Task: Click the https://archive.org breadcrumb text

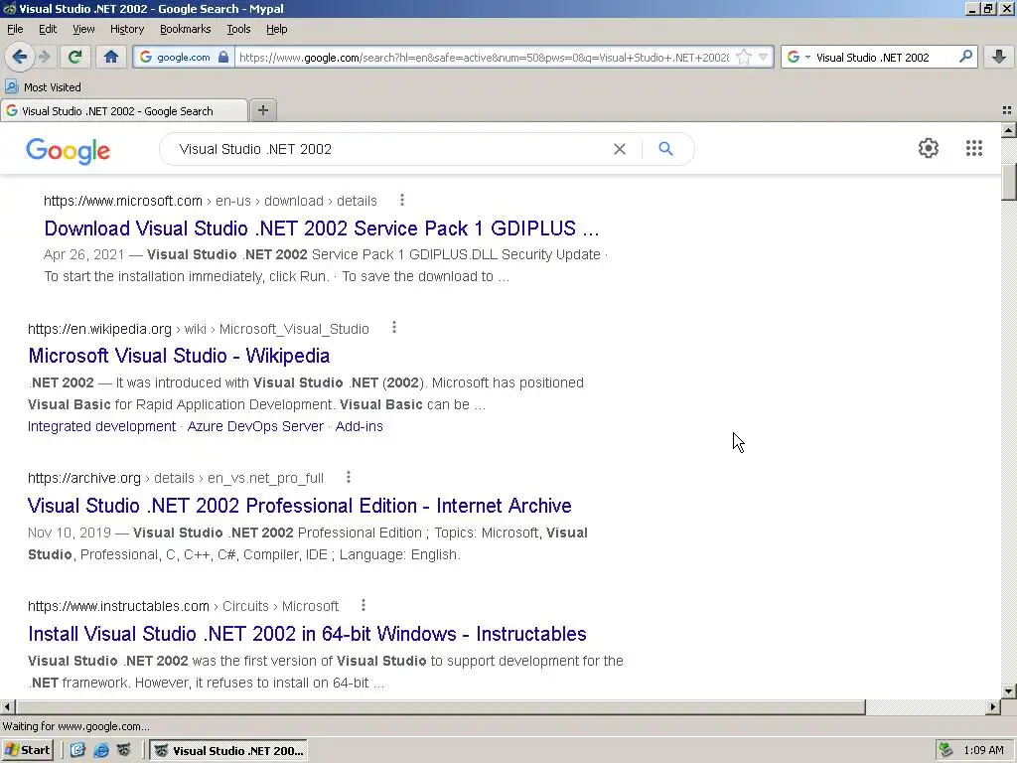Action: coord(84,478)
